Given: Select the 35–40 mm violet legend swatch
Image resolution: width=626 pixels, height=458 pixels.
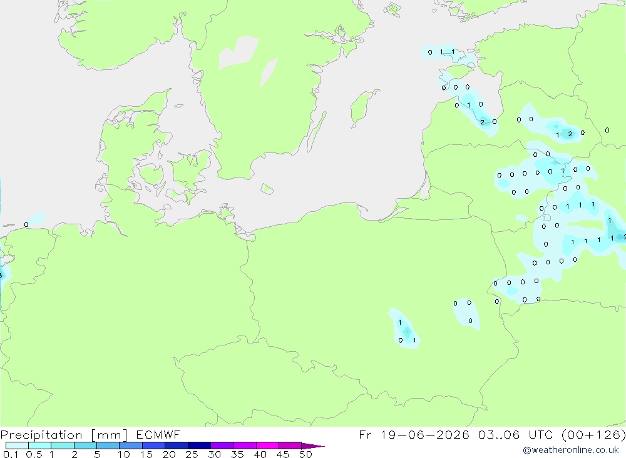Looking at the screenshot, I should 245,446.
